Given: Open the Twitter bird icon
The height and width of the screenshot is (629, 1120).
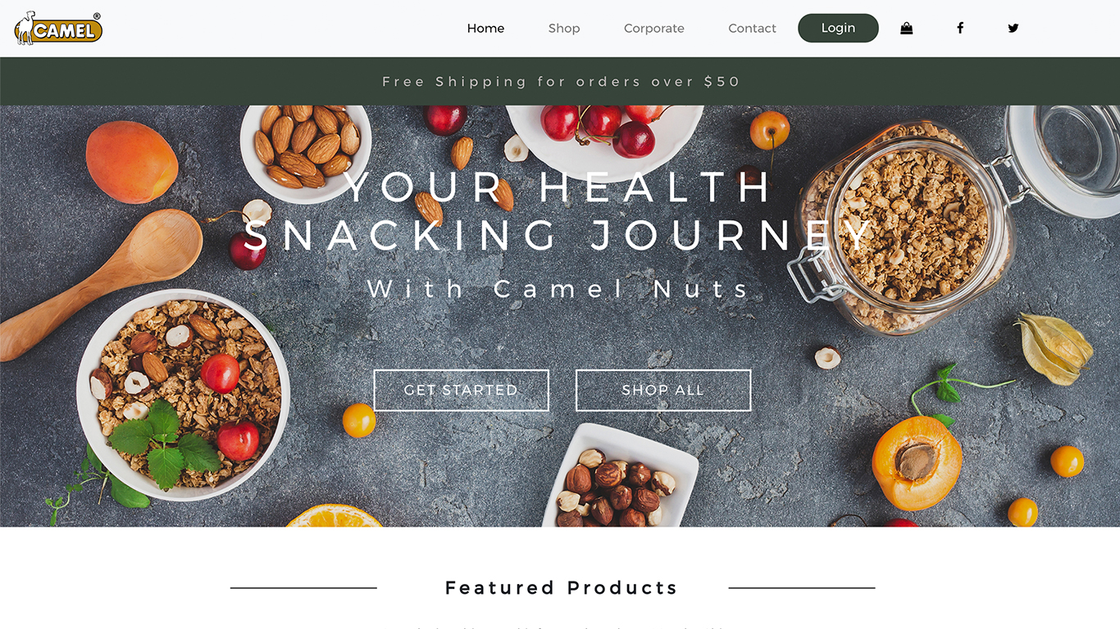Looking at the screenshot, I should click(x=1013, y=28).
